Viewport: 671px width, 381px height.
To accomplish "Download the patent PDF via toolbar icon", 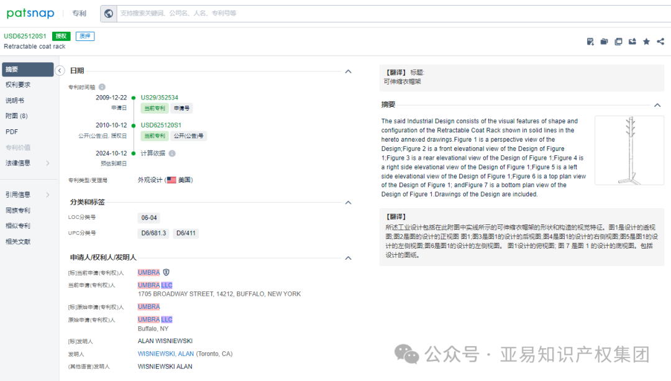I will 590,42.
